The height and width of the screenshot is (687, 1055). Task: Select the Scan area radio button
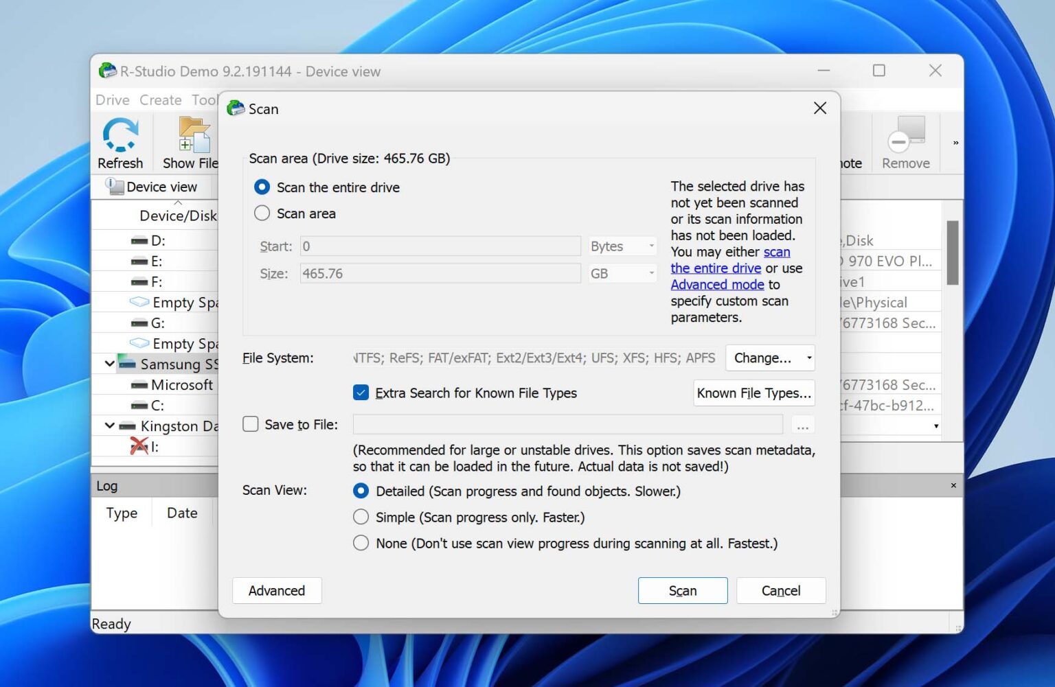click(x=262, y=213)
